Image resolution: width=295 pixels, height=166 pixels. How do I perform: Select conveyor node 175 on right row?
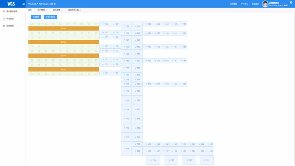(183, 84)
